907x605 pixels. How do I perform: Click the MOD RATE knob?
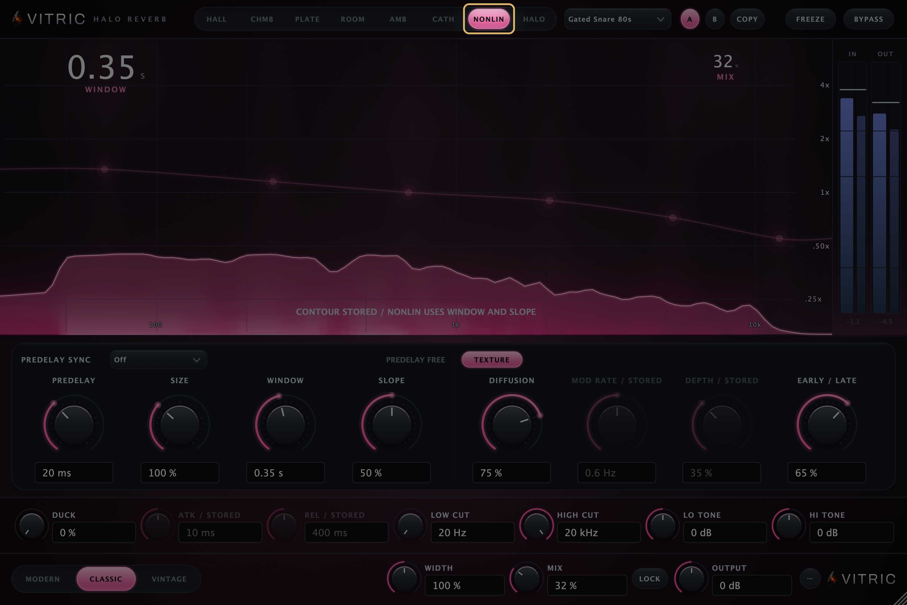pos(617,425)
